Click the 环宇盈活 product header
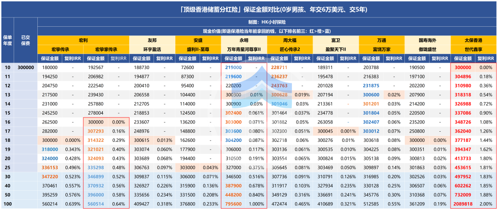Viewport: 498px width, 210px height. tap(152, 49)
